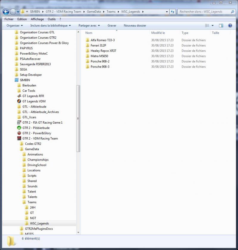Open the ? help menu
The width and height of the screenshot is (238, 250).
tap(60, 19)
